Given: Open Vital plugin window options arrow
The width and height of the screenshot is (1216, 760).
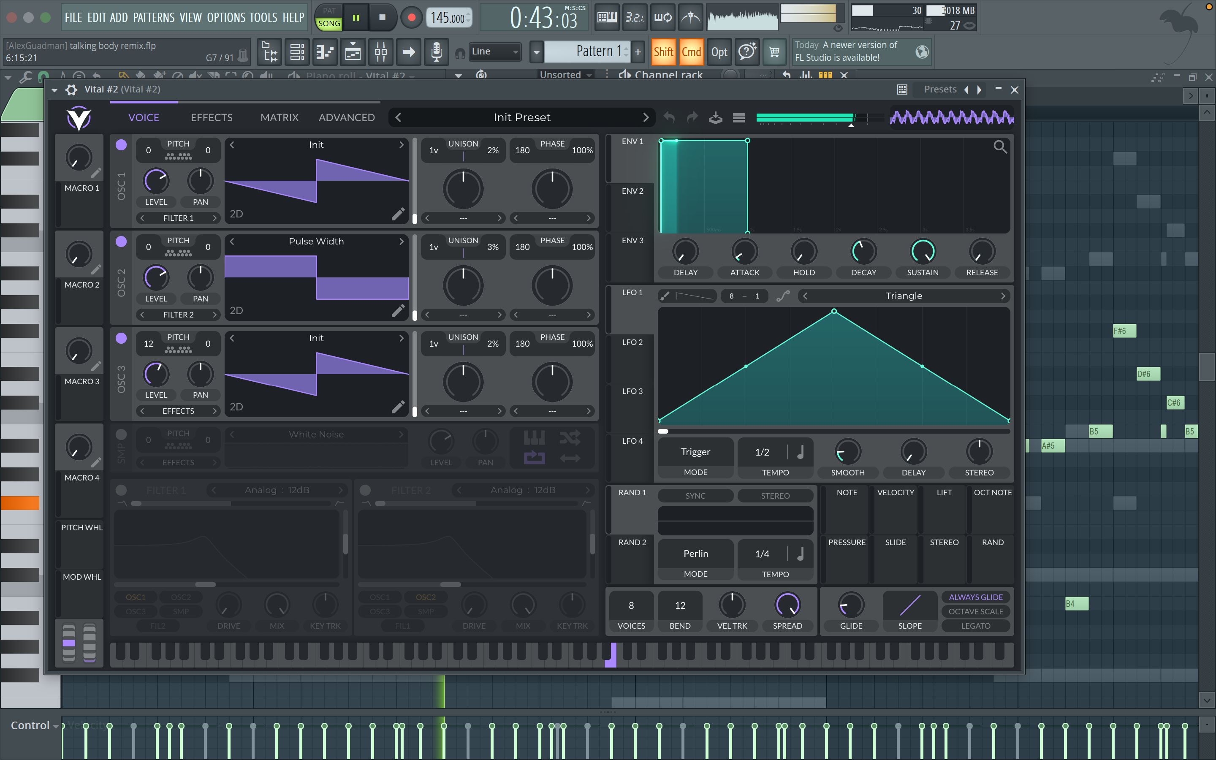Looking at the screenshot, I should click(54, 90).
